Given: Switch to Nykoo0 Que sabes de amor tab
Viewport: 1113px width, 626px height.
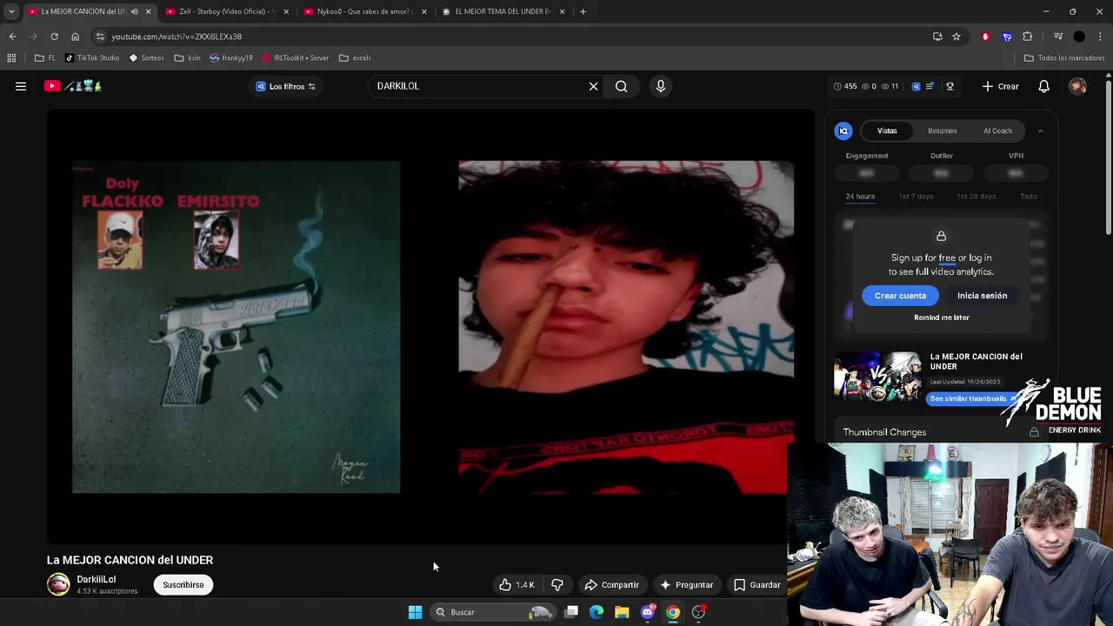Looking at the screenshot, I should [365, 11].
